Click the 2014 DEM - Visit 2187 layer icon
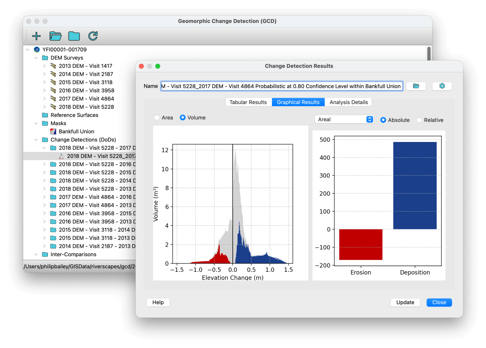 53,74
